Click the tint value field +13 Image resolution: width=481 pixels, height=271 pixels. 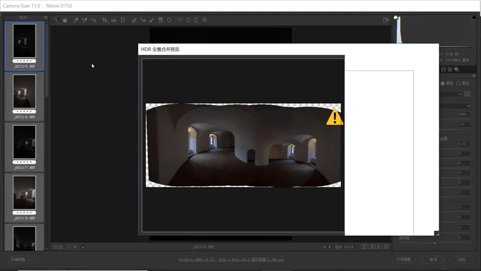coord(464,124)
